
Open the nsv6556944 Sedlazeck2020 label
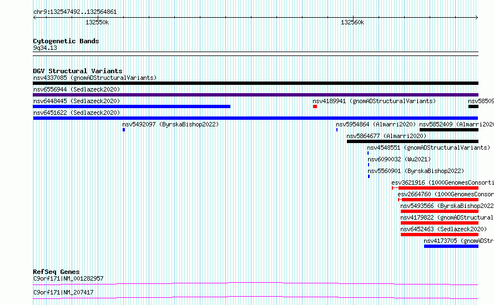(77, 89)
